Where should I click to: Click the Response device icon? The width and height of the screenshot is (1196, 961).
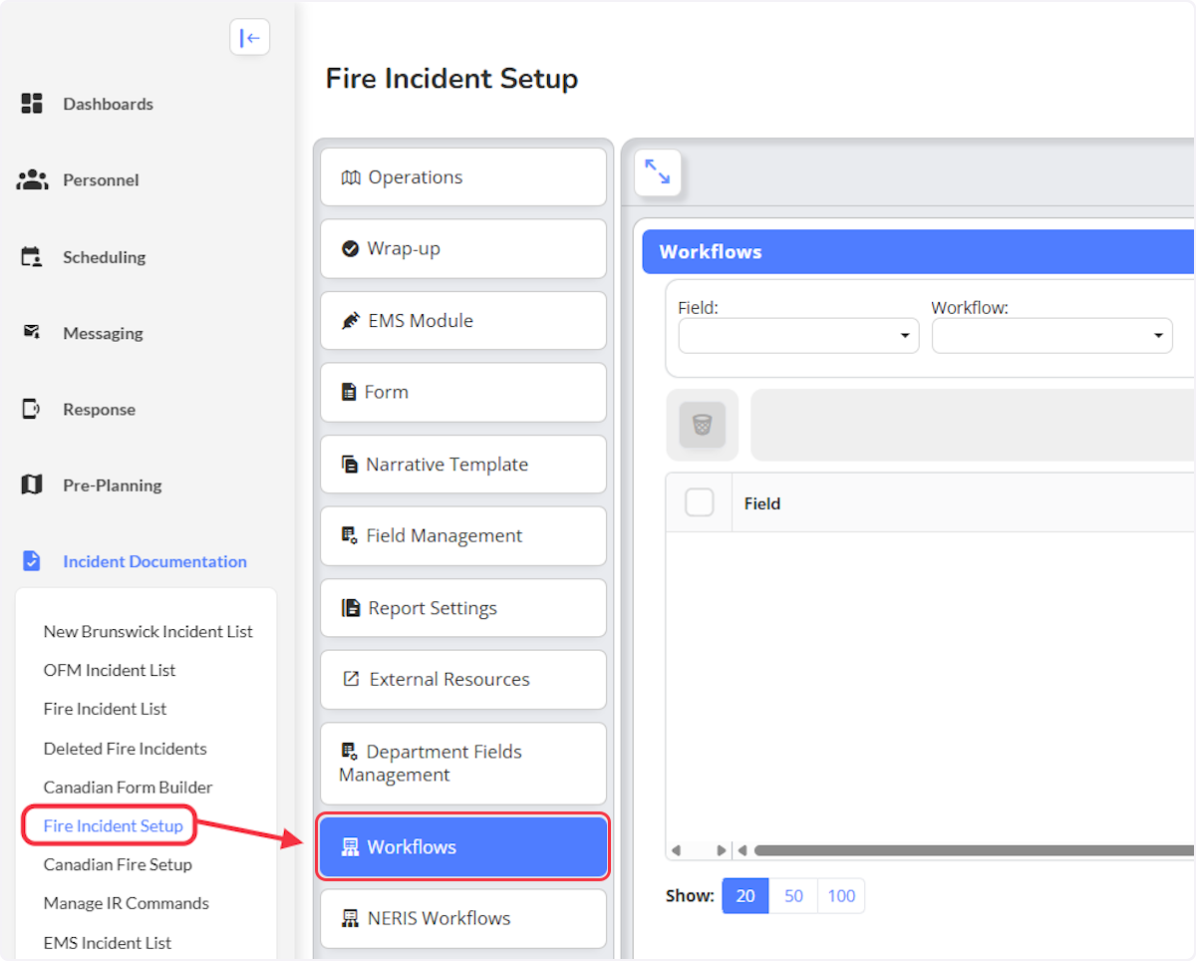[32, 409]
